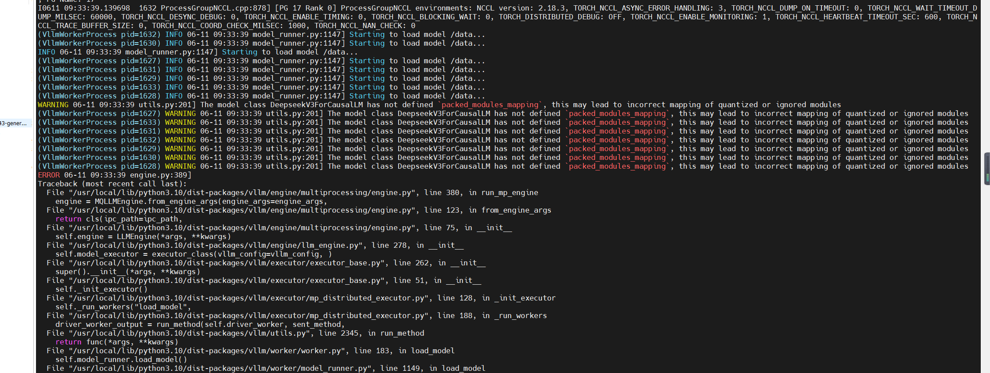
Task: Click 'self._init_executor()' code line
Action: click(101, 289)
